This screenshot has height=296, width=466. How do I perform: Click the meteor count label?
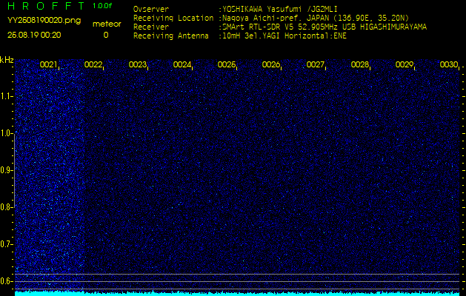pos(107,24)
